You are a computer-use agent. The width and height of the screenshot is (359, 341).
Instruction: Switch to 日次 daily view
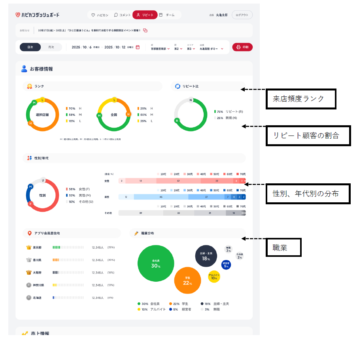(x=30, y=47)
